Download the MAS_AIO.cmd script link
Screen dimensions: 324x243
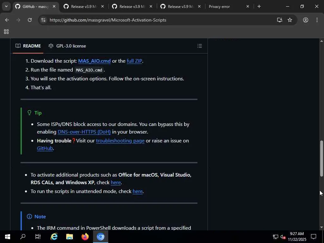coord(94,61)
